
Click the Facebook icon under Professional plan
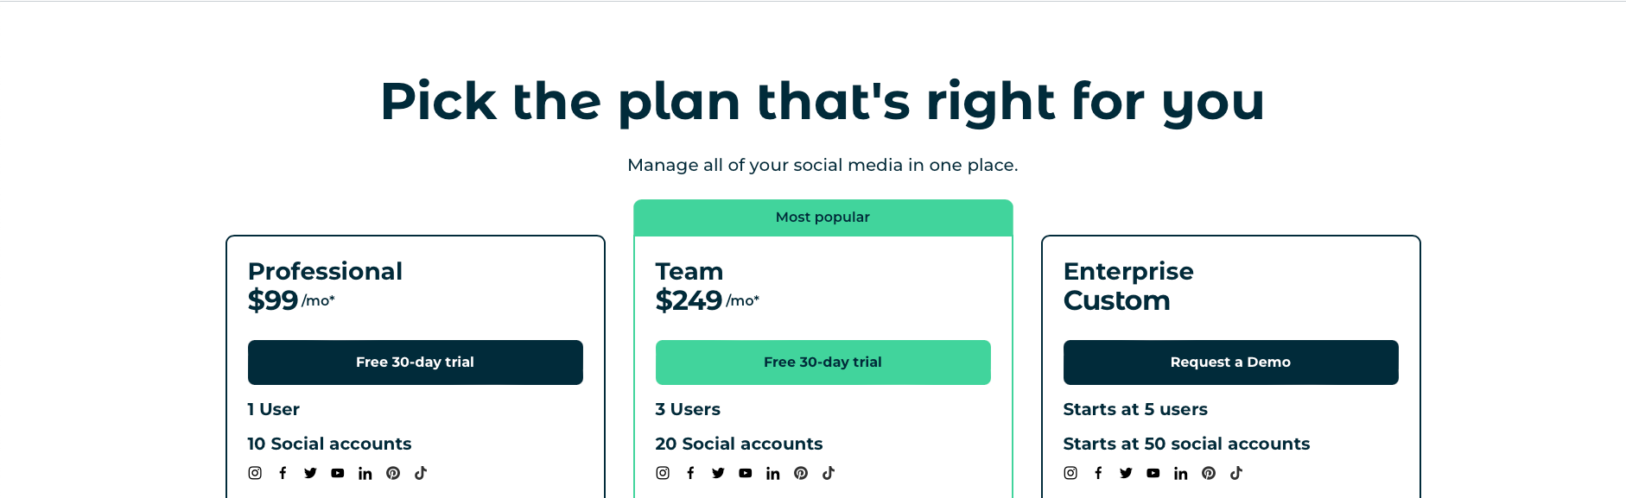(x=283, y=473)
